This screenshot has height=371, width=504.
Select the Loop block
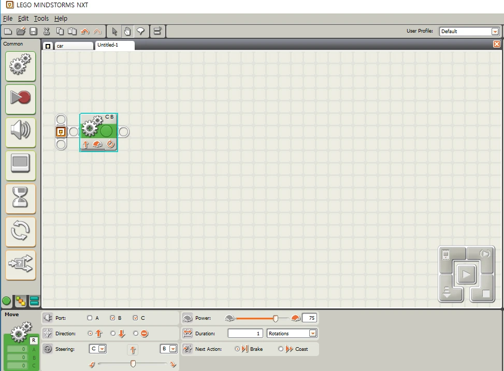point(21,232)
